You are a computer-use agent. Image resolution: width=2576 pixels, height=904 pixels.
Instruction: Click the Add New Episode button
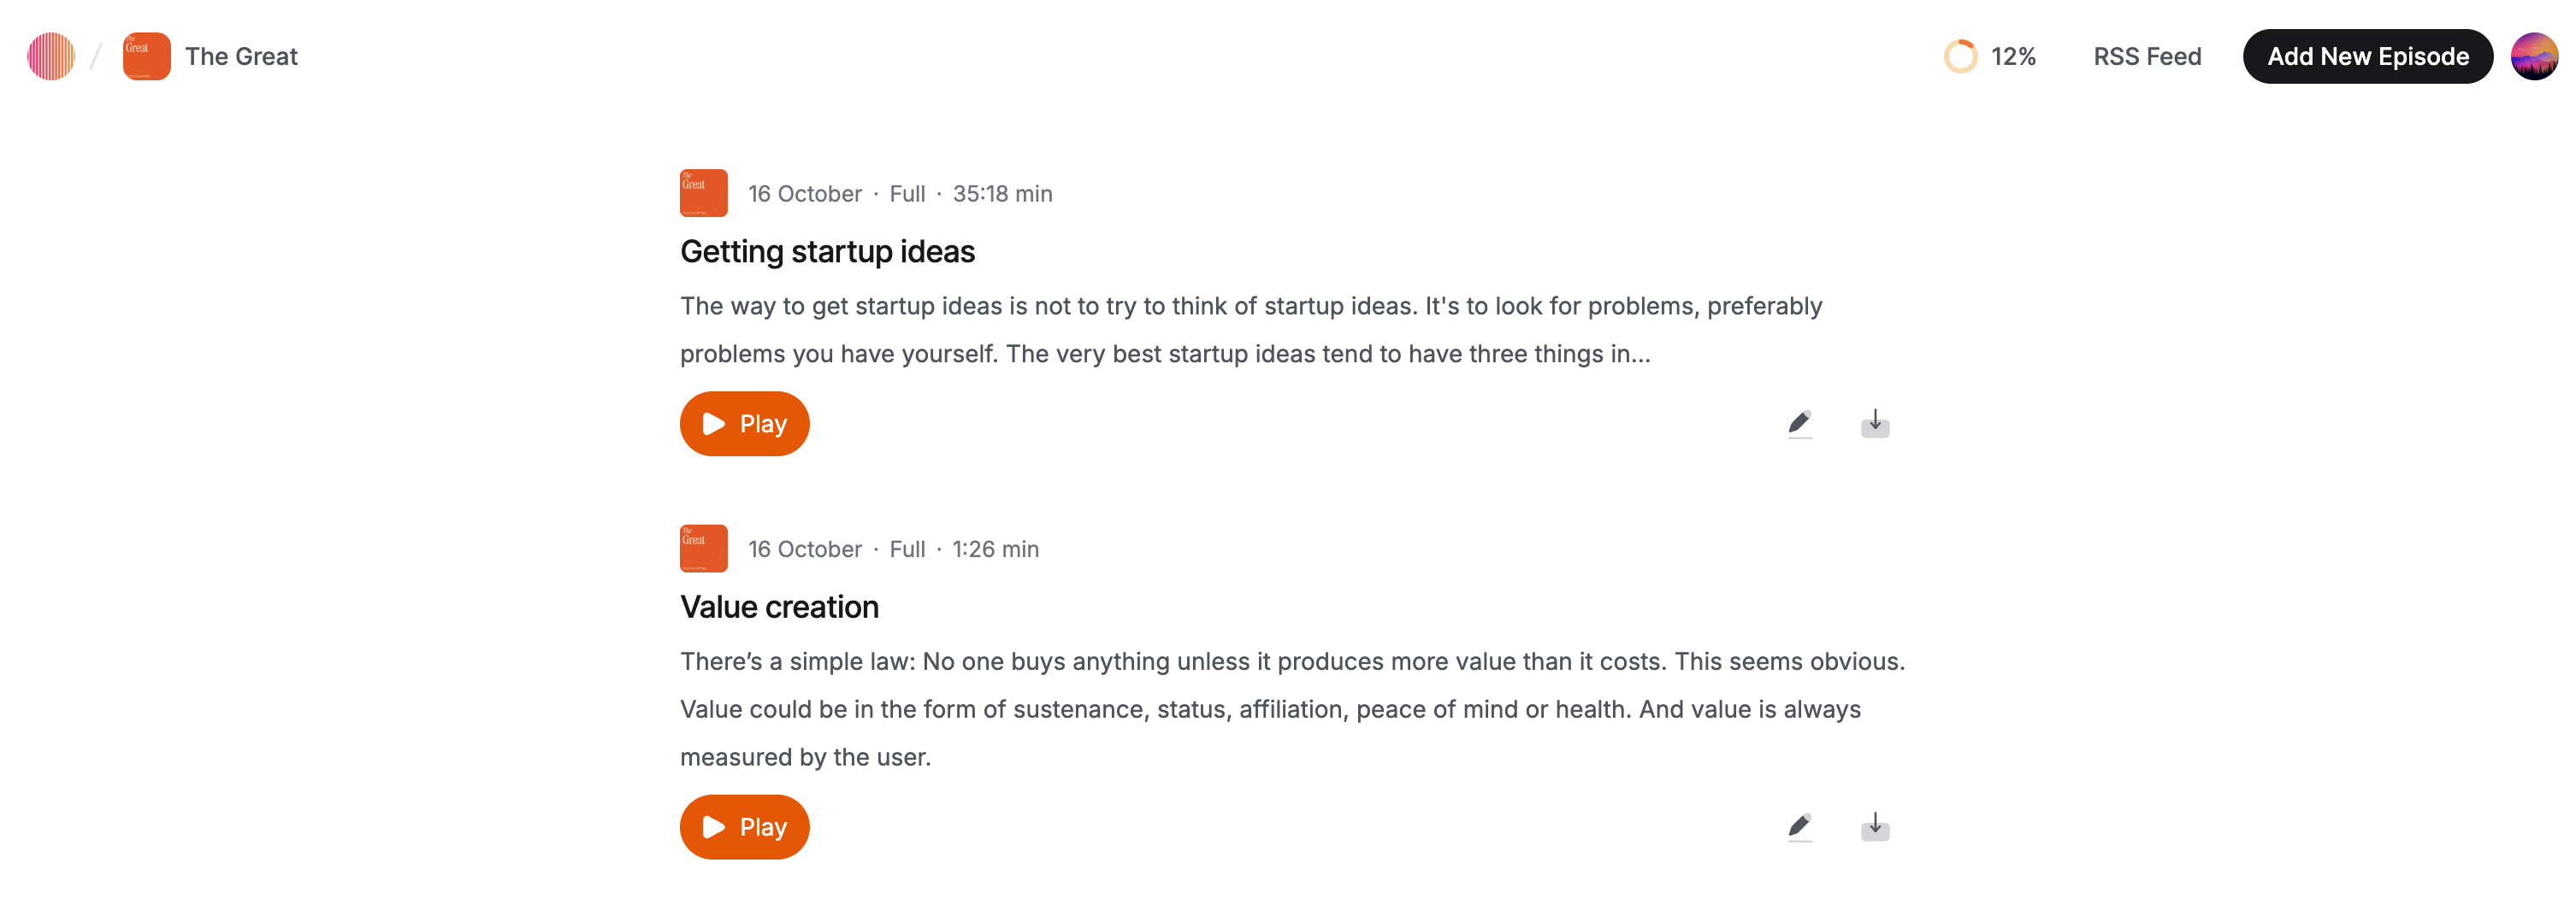tap(2367, 57)
